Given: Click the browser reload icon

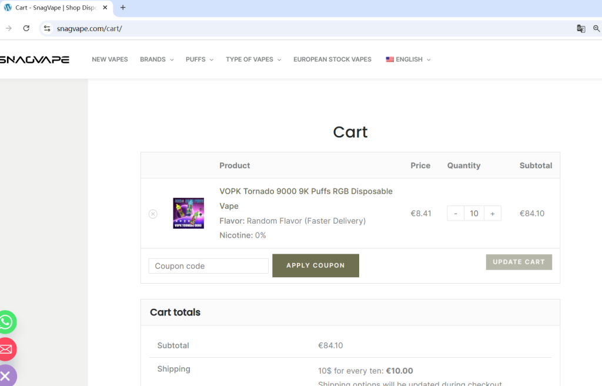Looking at the screenshot, I should (26, 28).
